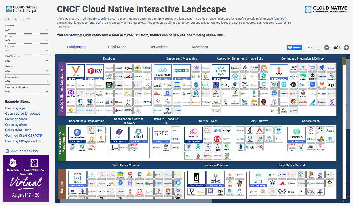Screen dimensions: 353x206
Task: Open the Serverless tab
Action: [159, 47]
